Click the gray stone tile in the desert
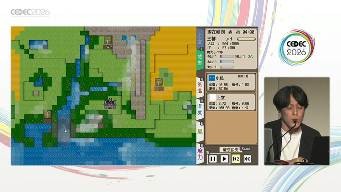The image size is (341, 192). coord(166,75)
